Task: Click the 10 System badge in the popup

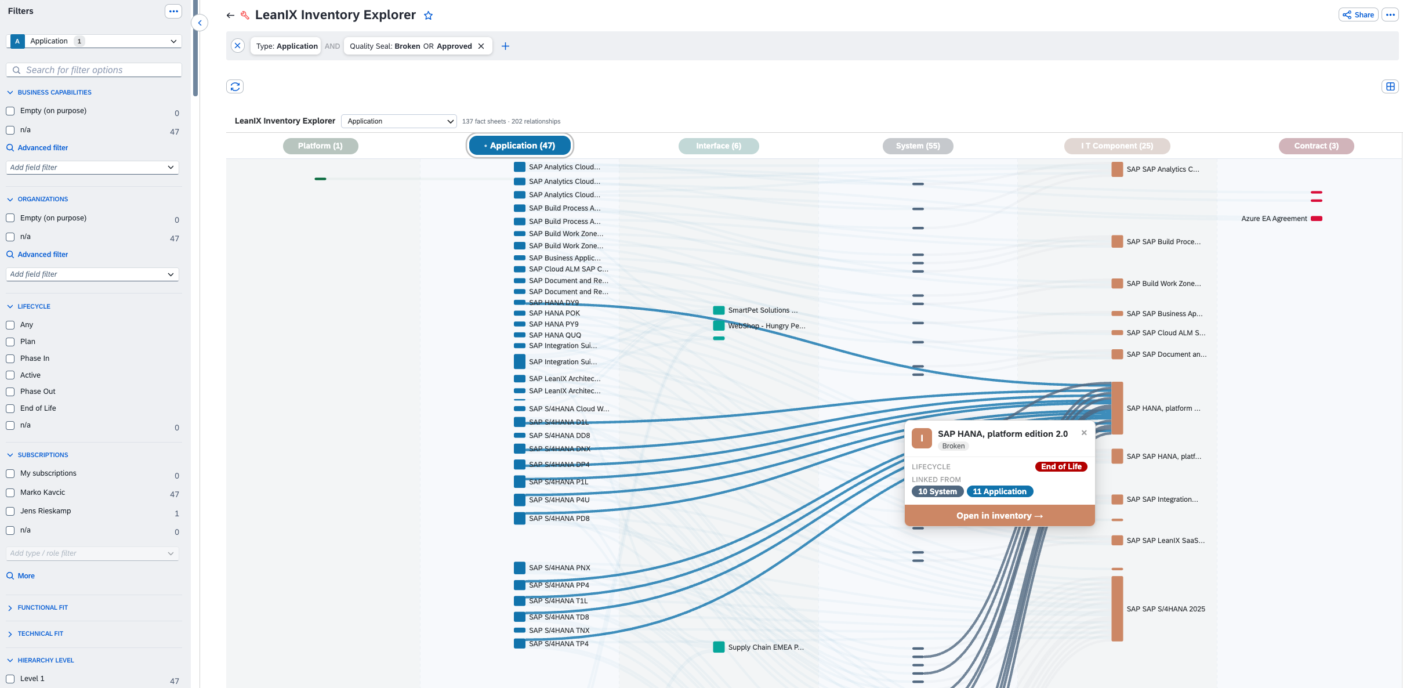Action: click(x=937, y=491)
